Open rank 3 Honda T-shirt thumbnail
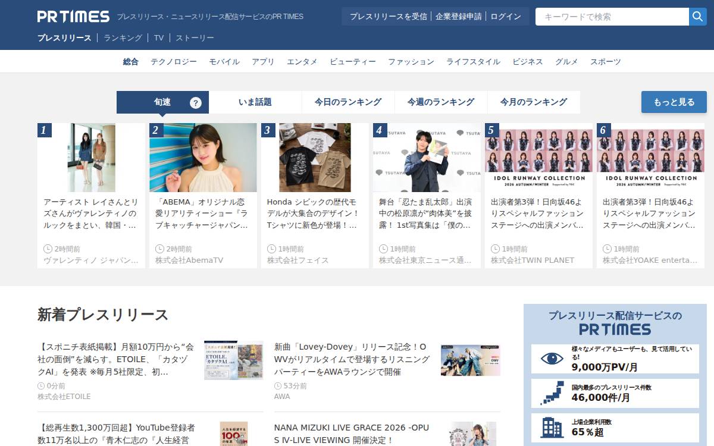 coord(315,158)
